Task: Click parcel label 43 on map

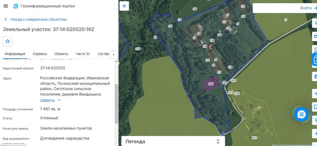Action: pos(243,16)
